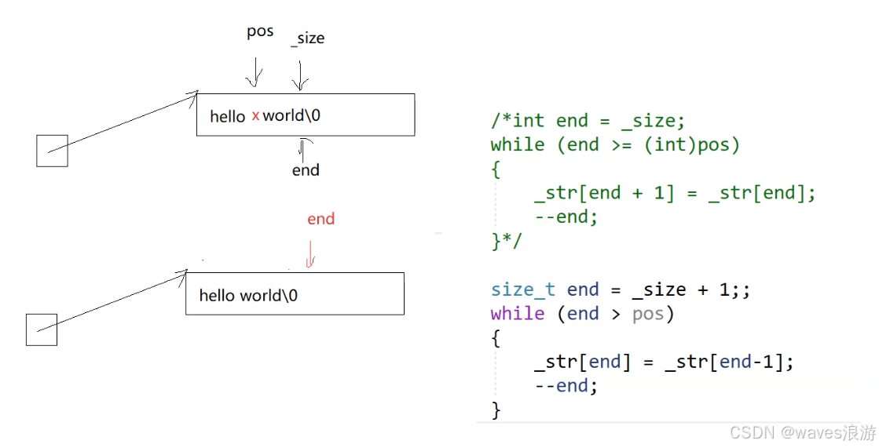The height and width of the screenshot is (448, 879).
Task: Click the line "_str[end + 1] = _str[end];"
Action: coord(675,193)
